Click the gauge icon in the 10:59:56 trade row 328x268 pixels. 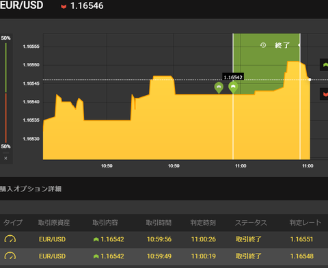pyautogui.click(x=10, y=239)
